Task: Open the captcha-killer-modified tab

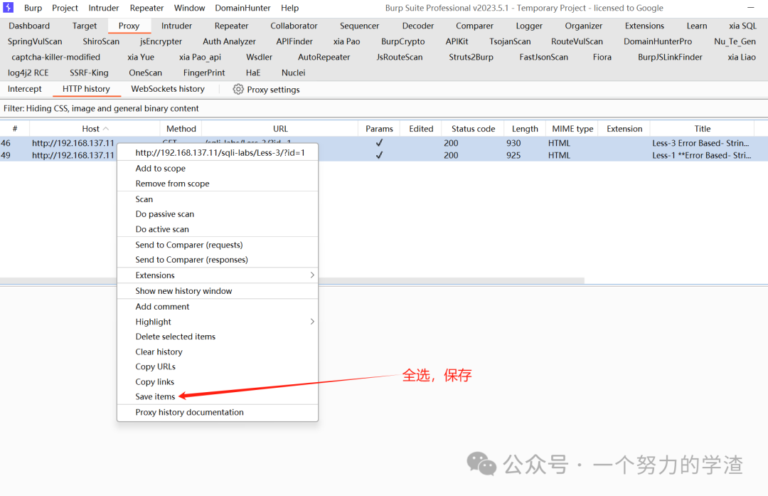Action: (56, 58)
